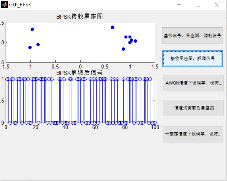Click the GUI_BPSK window title text
Screen dimensions: 227x181
[x=20, y=5]
